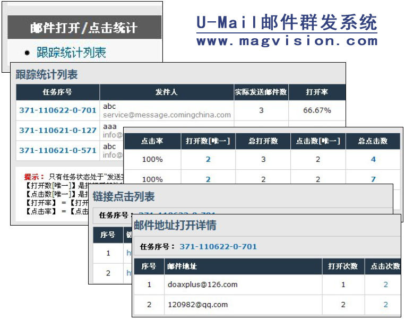Open task number 371-110622-0-701 in open details
This screenshot has height=319, width=405.
[218, 246]
